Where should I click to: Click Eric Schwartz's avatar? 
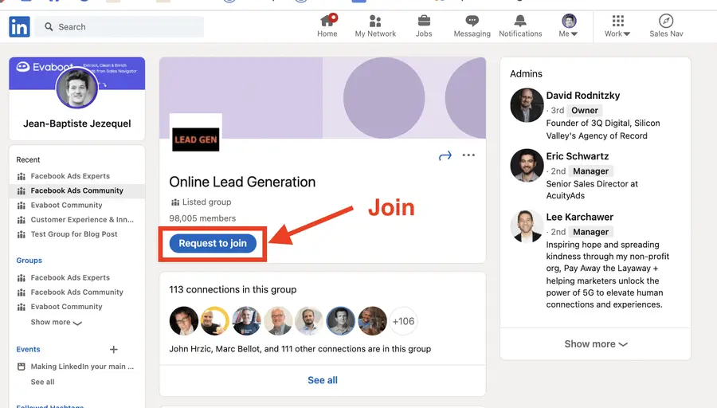(x=527, y=166)
